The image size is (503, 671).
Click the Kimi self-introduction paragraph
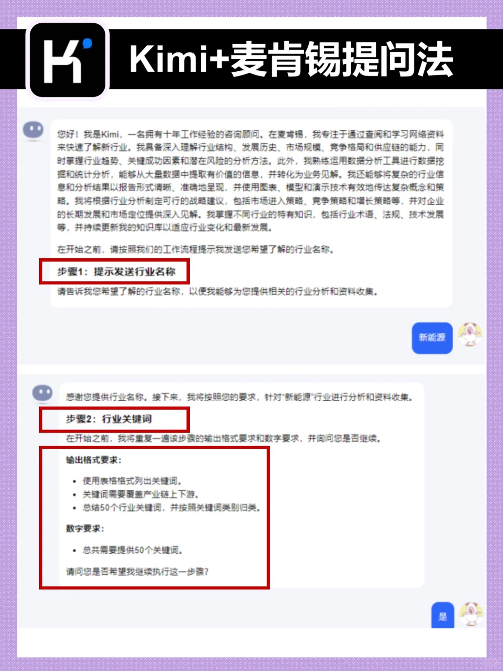coord(251,181)
